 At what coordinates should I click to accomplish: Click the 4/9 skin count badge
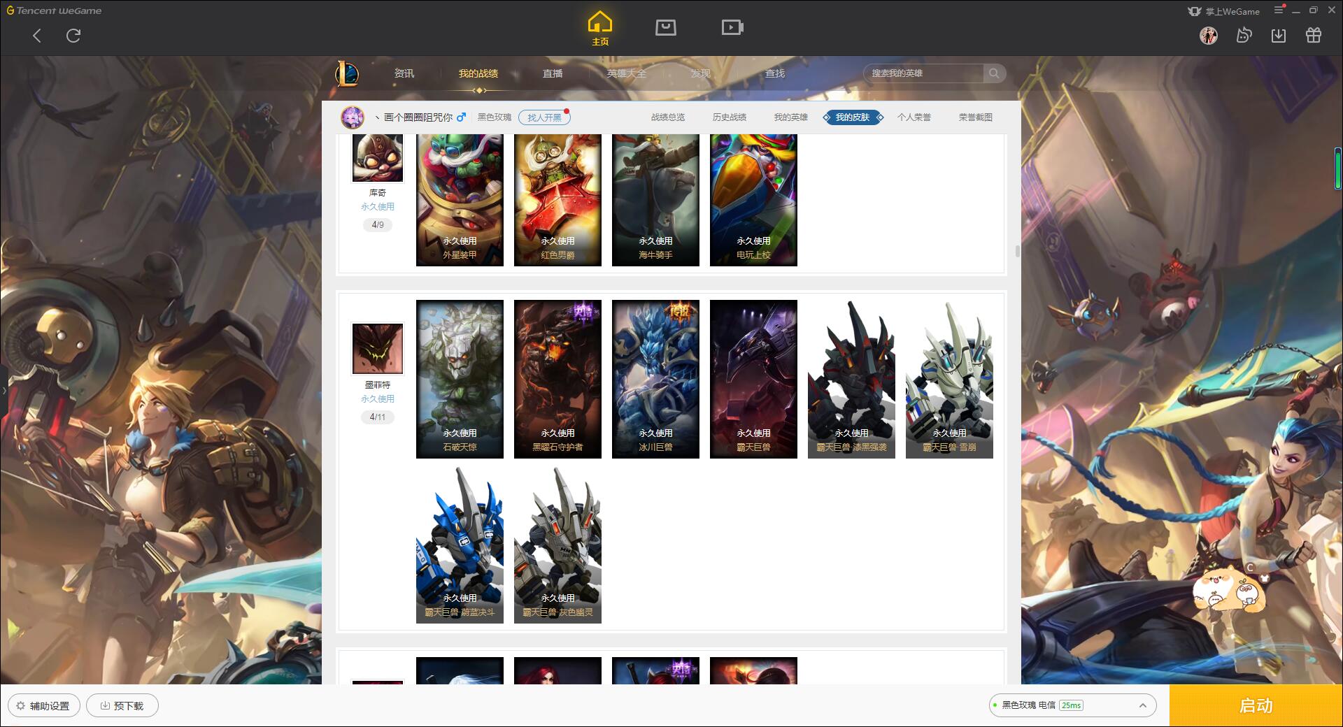[x=378, y=225]
